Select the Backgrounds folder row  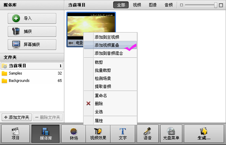coord(32,81)
